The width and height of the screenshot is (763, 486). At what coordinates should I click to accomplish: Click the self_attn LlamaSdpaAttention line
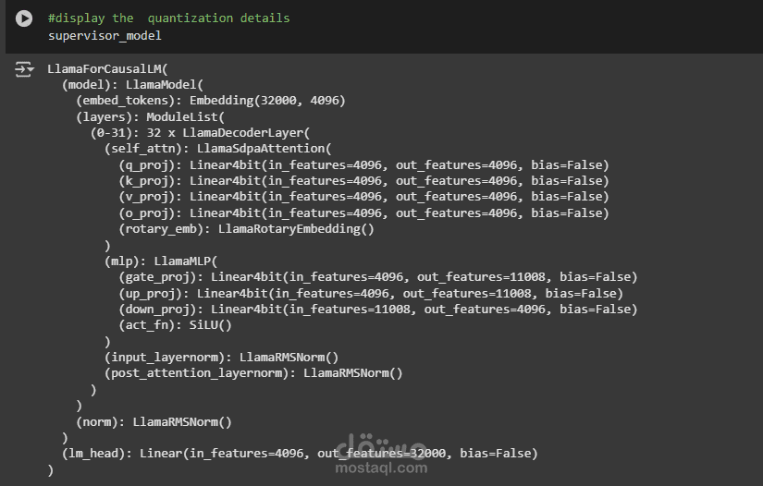pyautogui.click(x=217, y=149)
